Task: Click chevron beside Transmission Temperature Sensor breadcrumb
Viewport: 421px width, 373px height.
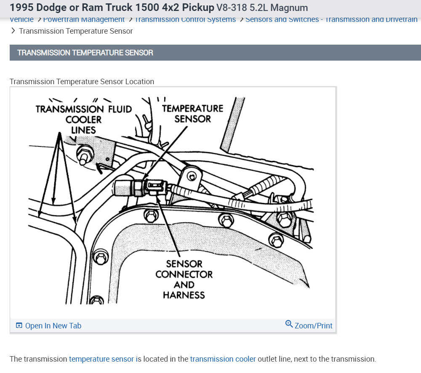Action: pos(13,31)
